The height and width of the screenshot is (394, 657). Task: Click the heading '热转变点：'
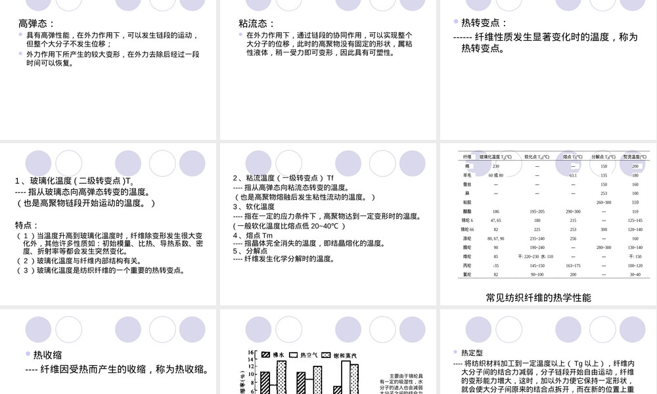pos(484,22)
